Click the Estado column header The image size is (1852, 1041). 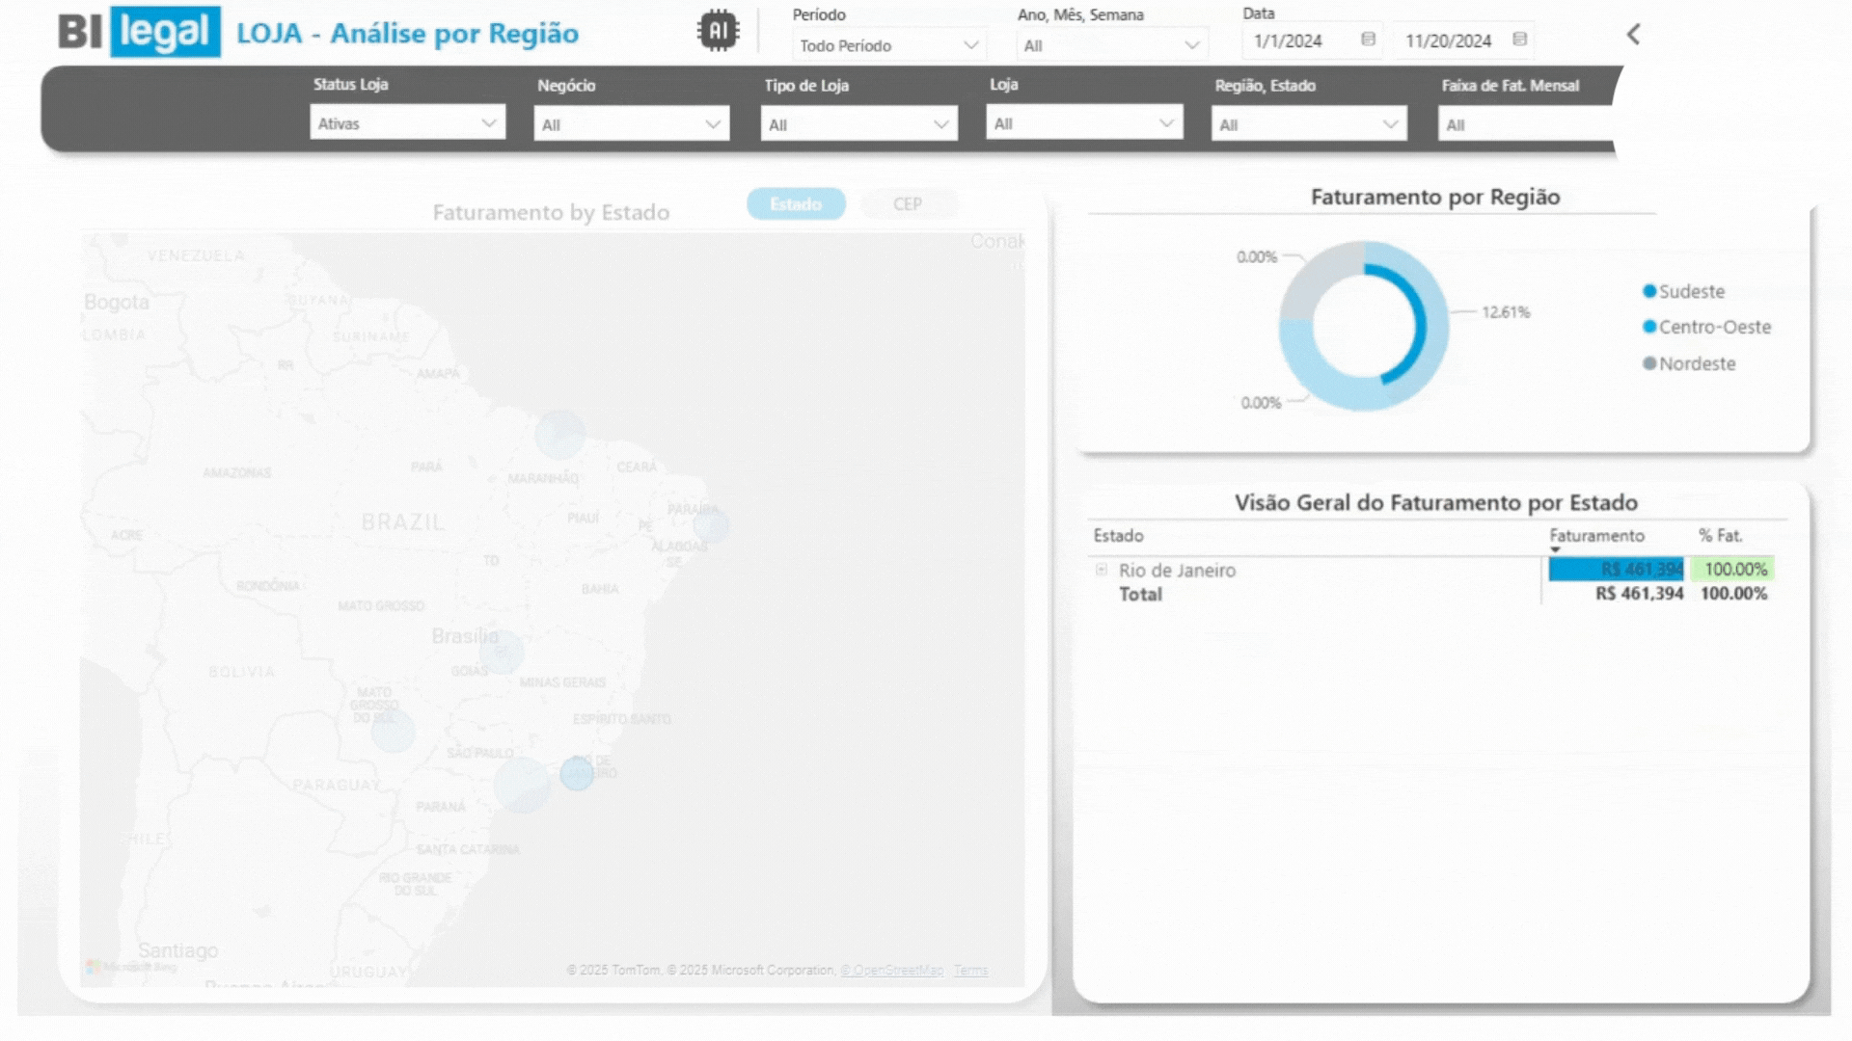[x=1118, y=536]
